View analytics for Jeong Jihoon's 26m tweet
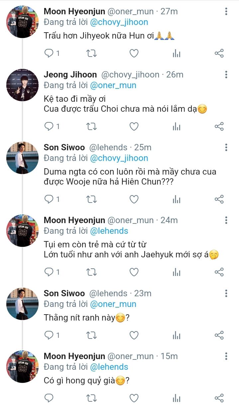 point(177,126)
